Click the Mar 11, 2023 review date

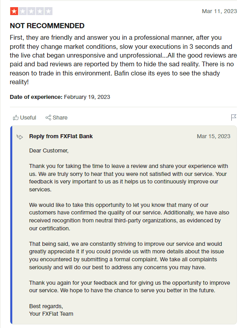tap(219, 11)
